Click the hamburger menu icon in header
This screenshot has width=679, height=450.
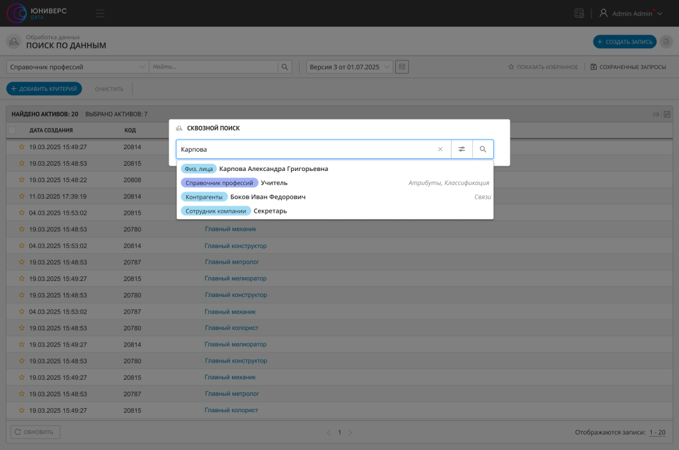[100, 13]
